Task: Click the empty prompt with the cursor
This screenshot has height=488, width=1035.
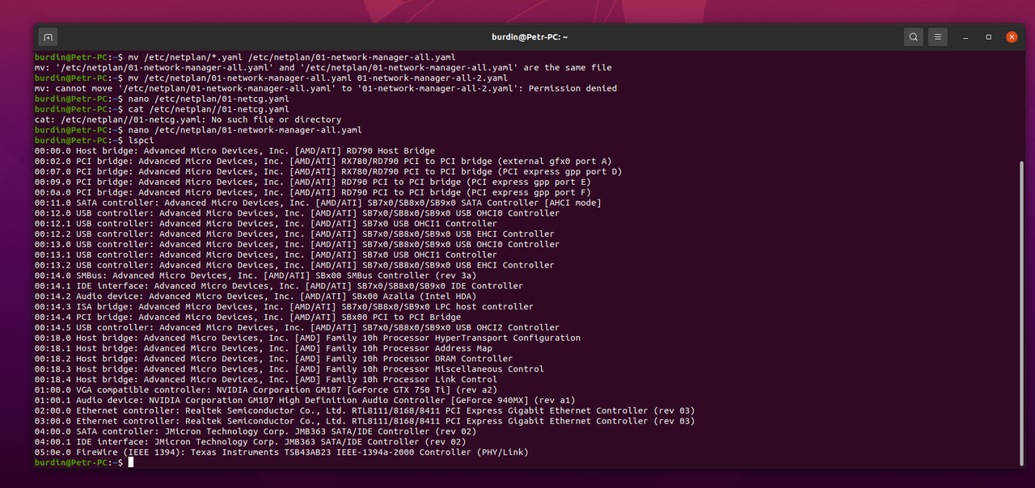Action: [x=84, y=462]
